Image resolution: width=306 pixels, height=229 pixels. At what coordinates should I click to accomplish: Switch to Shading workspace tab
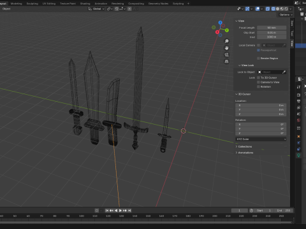[x=85, y=4]
